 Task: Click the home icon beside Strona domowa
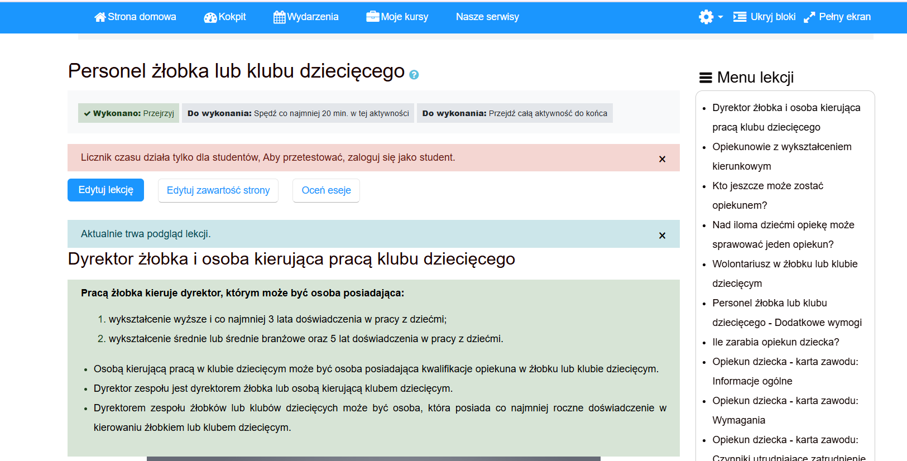pyautogui.click(x=100, y=17)
